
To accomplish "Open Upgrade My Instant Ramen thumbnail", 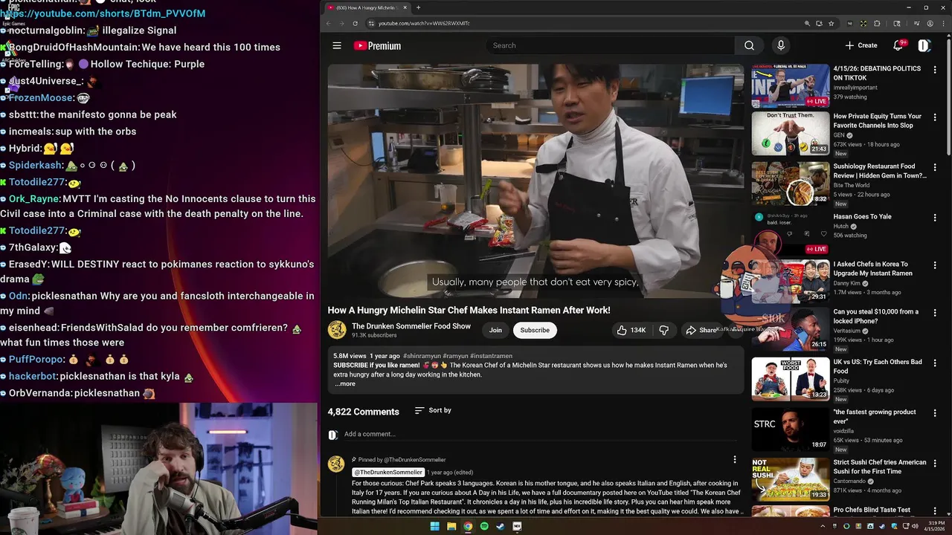I will [x=790, y=281].
